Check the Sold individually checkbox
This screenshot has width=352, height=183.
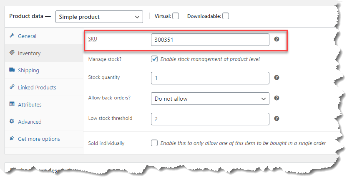tap(154, 143)
